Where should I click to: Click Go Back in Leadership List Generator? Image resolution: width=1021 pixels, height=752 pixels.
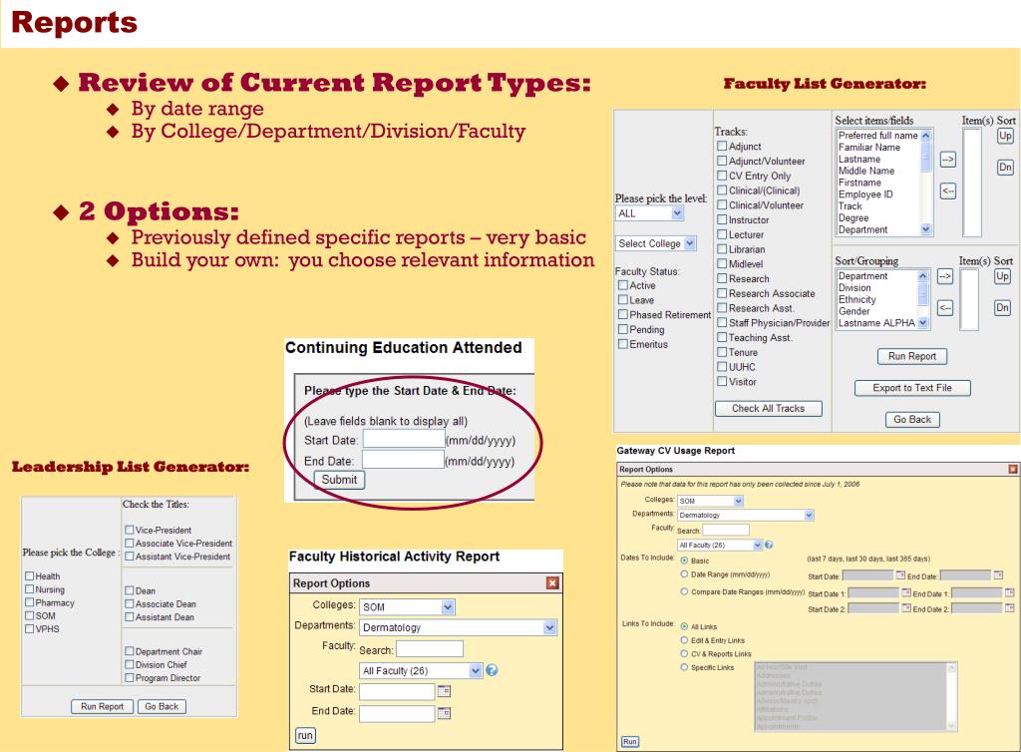(162, 706)
